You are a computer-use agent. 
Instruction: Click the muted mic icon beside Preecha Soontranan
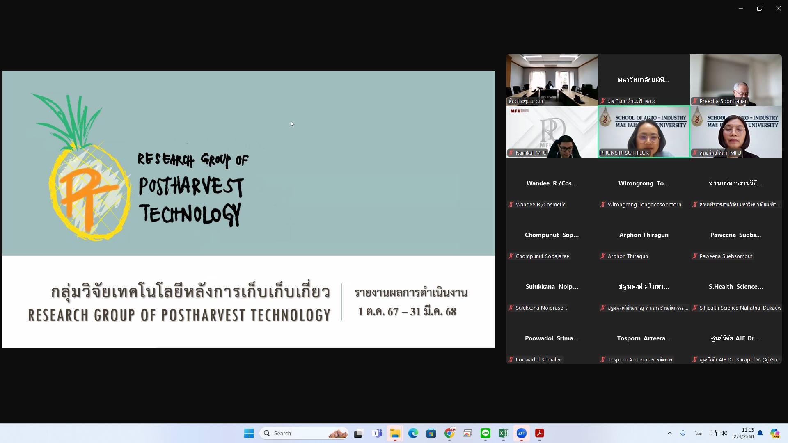pos(695,101)
